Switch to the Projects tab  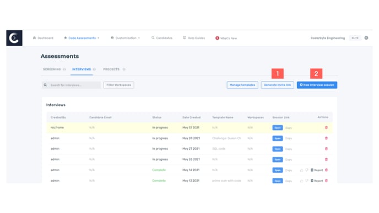[111, 69]
